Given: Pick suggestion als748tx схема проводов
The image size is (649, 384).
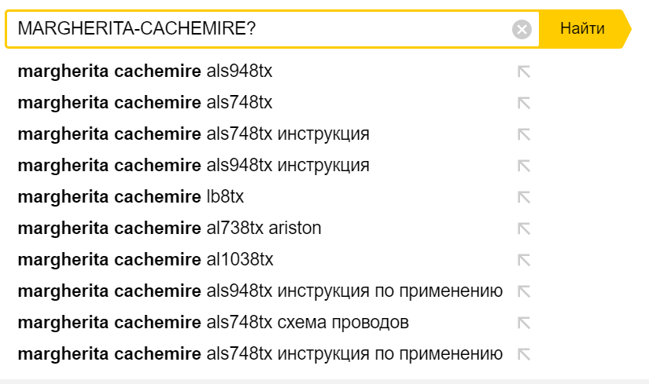Looking at the screenshot, I should click(x=213, y=323).
